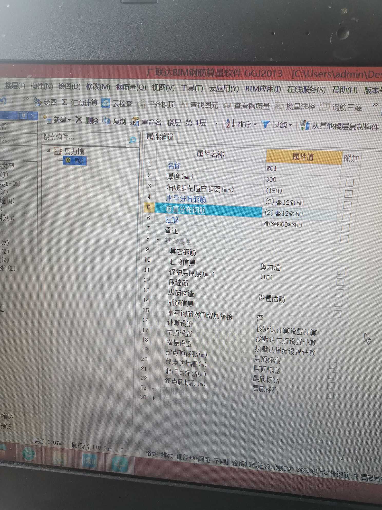The height and width of the screenshot is (510, 382).
Task: Click 排序 sort icon
Action: tap(230, 124)
